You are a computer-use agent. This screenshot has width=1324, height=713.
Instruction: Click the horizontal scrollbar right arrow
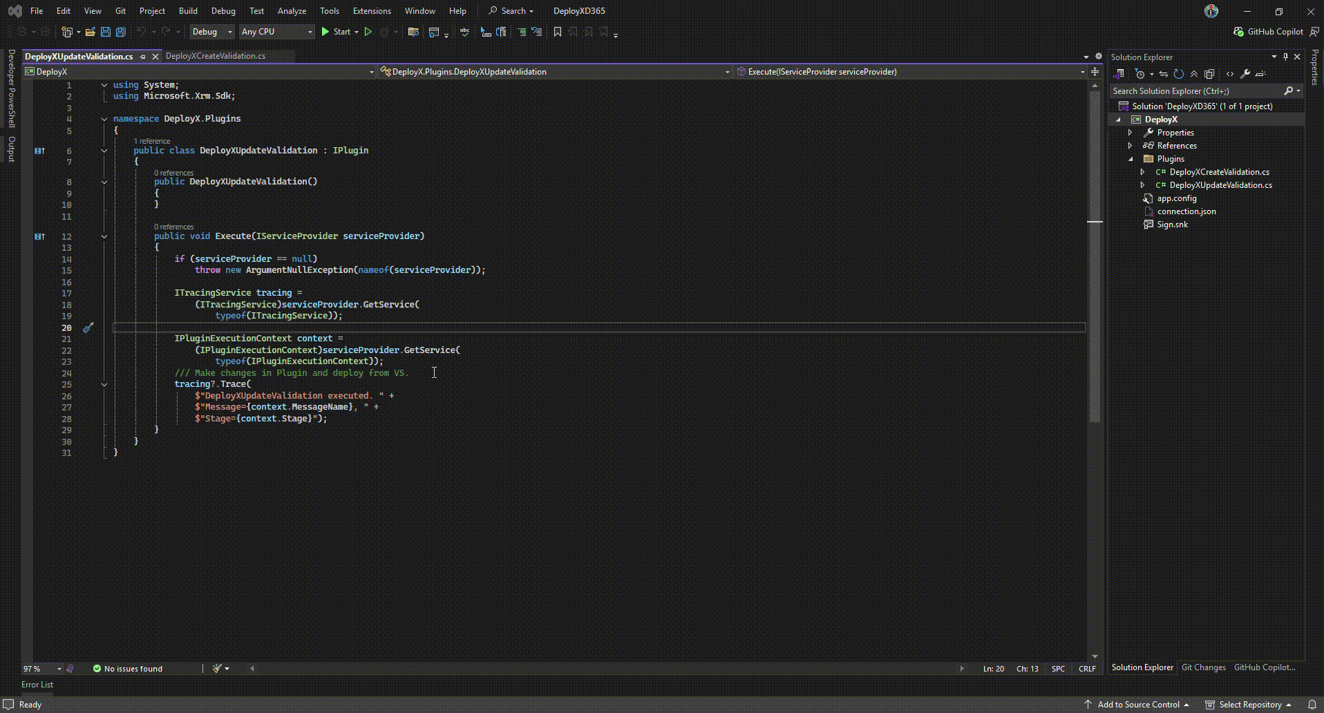click(x=962, y=669)
